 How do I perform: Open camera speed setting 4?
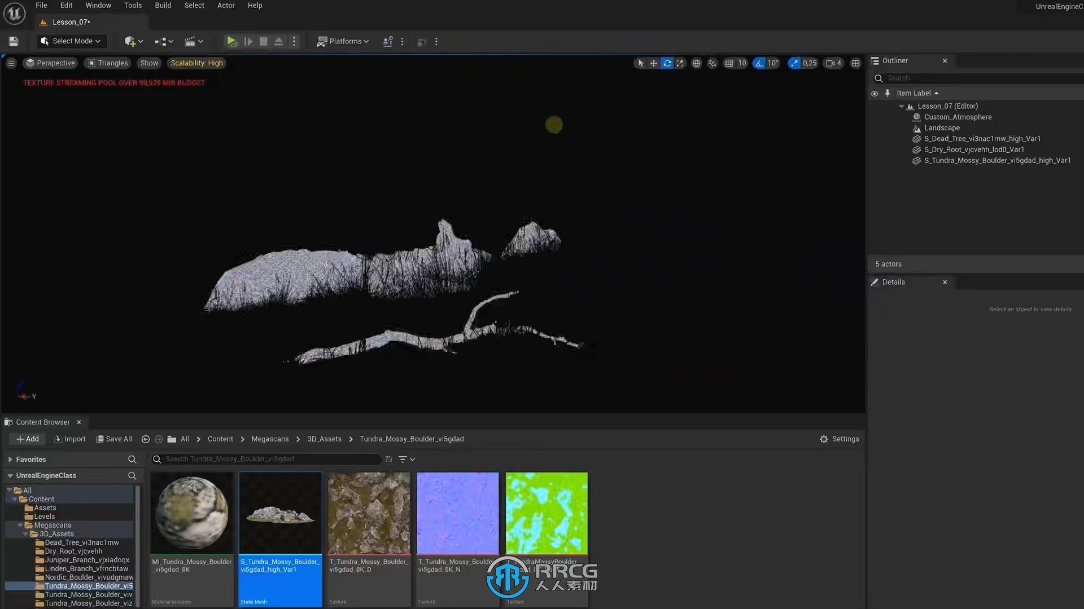click(833, 63)
